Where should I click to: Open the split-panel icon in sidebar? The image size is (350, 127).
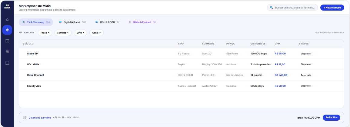click(7, 63)
